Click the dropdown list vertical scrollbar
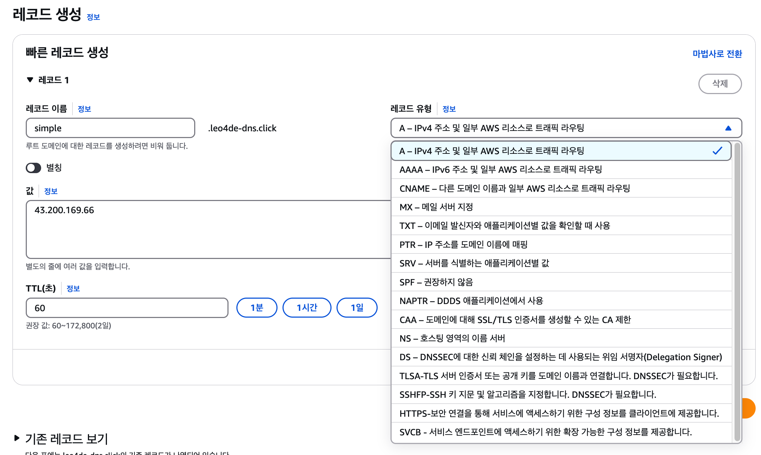The image size is (761, 455). [x=737, y=292]
